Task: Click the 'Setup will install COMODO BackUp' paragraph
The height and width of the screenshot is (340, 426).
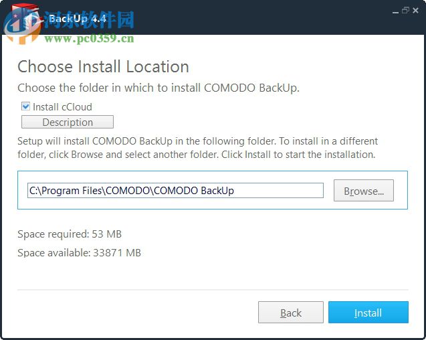Action: click(197, 148)
